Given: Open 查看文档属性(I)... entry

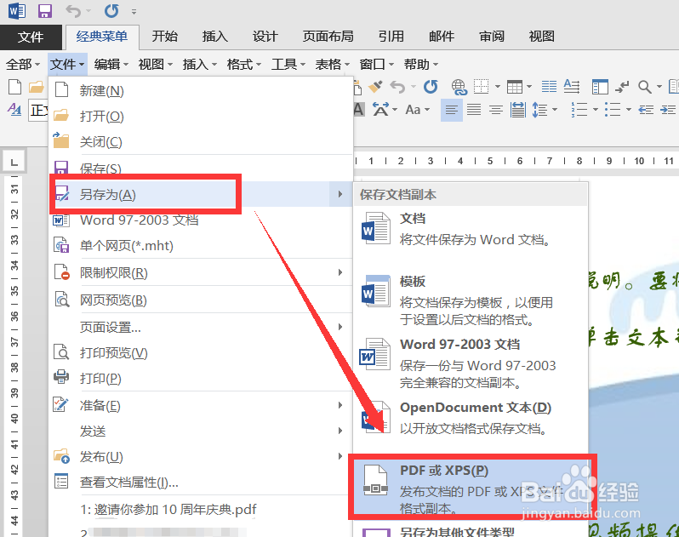Looking at the screenshot, I should click(x=201, y=482).
